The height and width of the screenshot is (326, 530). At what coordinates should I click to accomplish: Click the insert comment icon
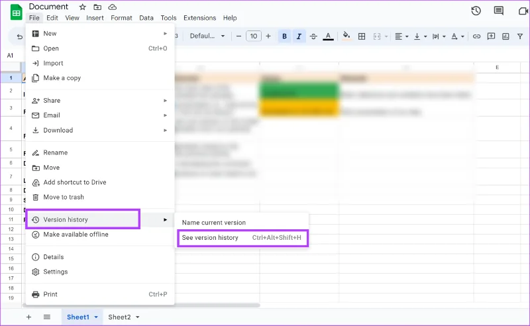[491, 36]
